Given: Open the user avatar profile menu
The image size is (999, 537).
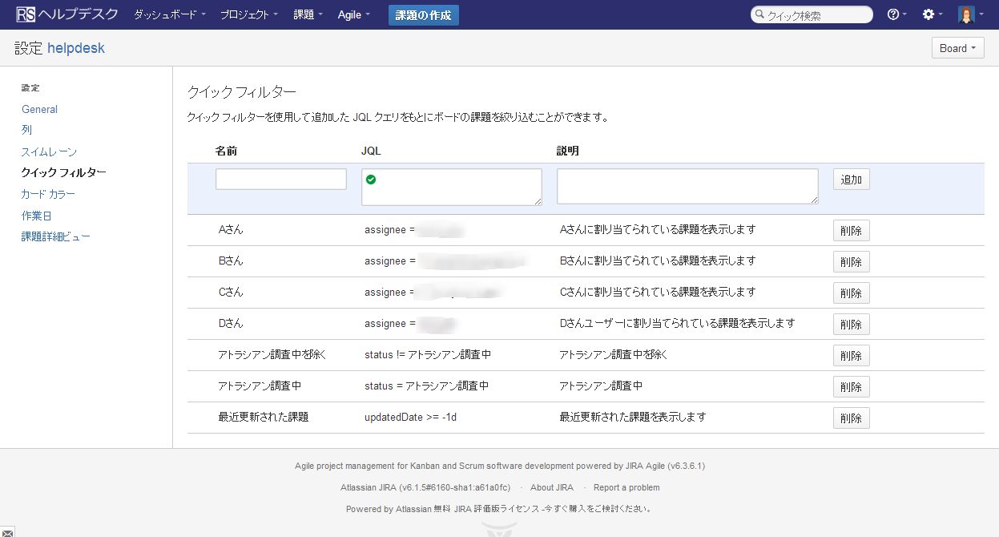Looking at the screenshot, I should click(x=969, y=14).
